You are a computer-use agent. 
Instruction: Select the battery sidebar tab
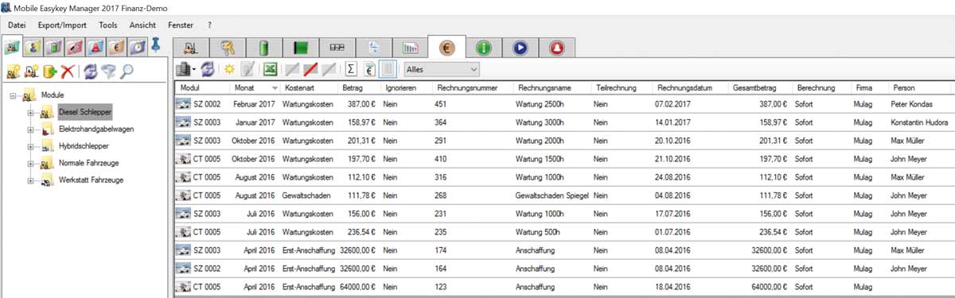[53, 46]
